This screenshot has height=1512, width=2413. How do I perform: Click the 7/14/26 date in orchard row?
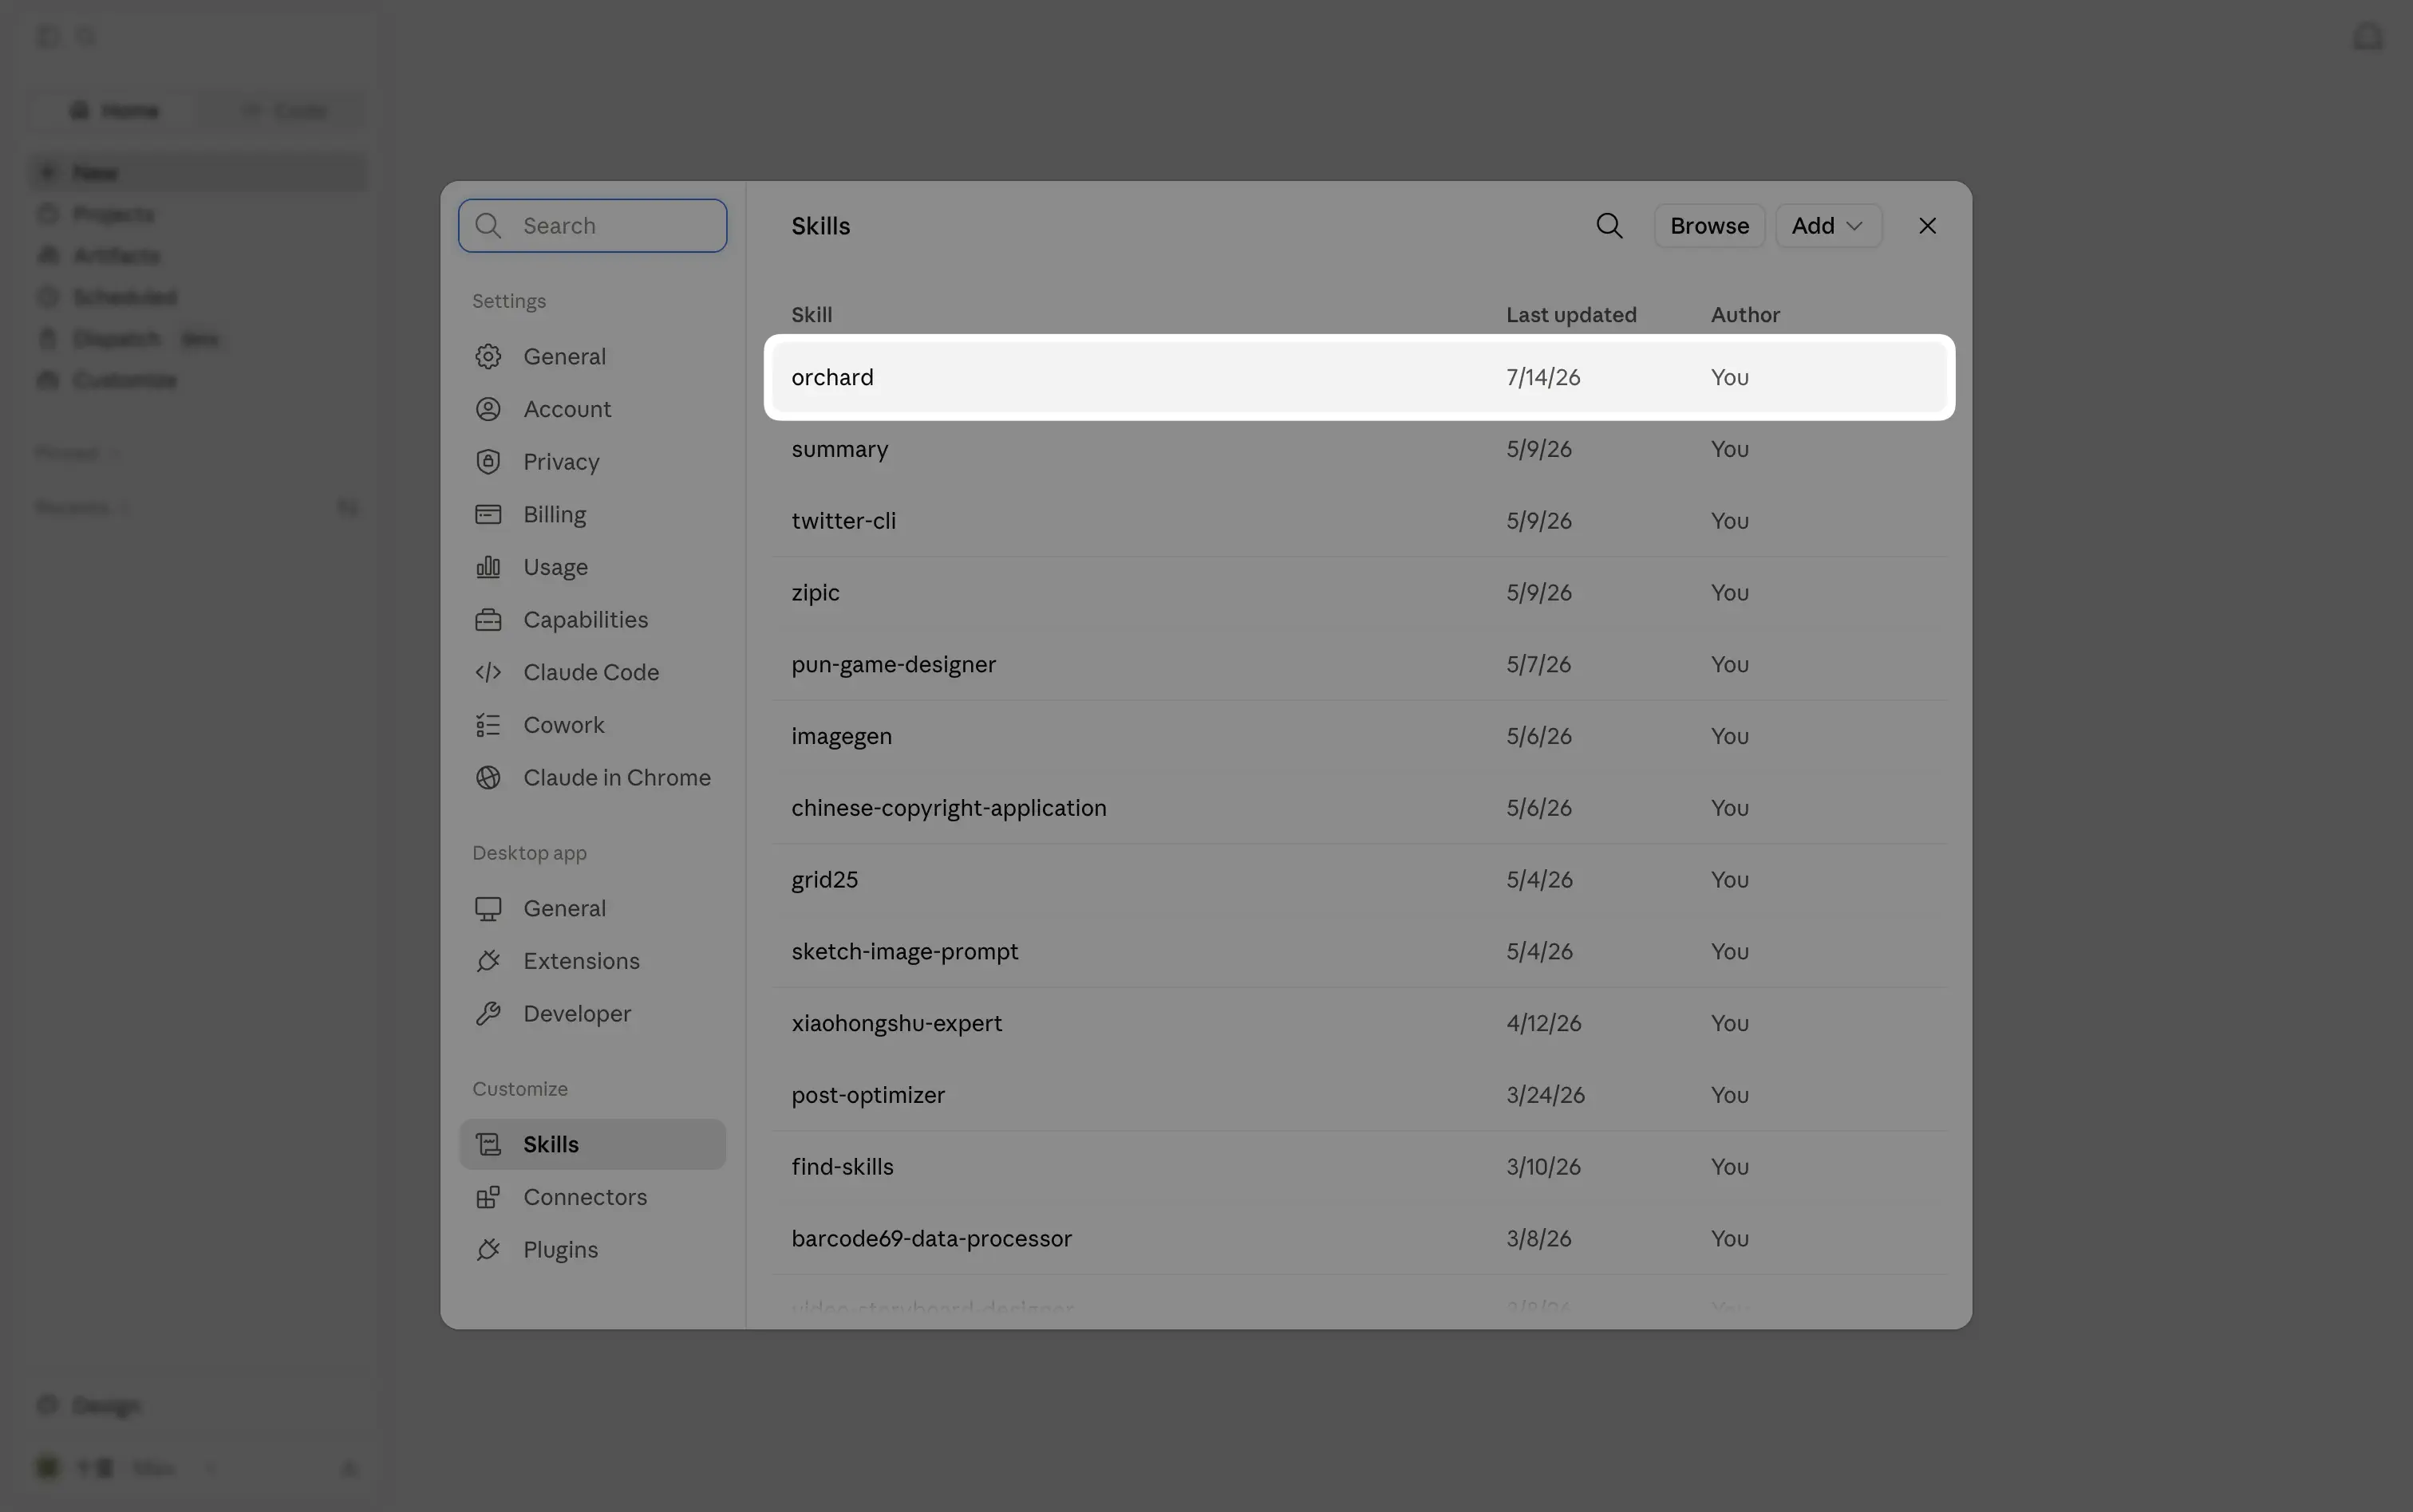tap(1542, 377)
